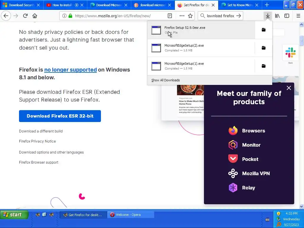Click the scrollbar down arrow
This screenshot has width=304, height=228.
tap(302, 207)
